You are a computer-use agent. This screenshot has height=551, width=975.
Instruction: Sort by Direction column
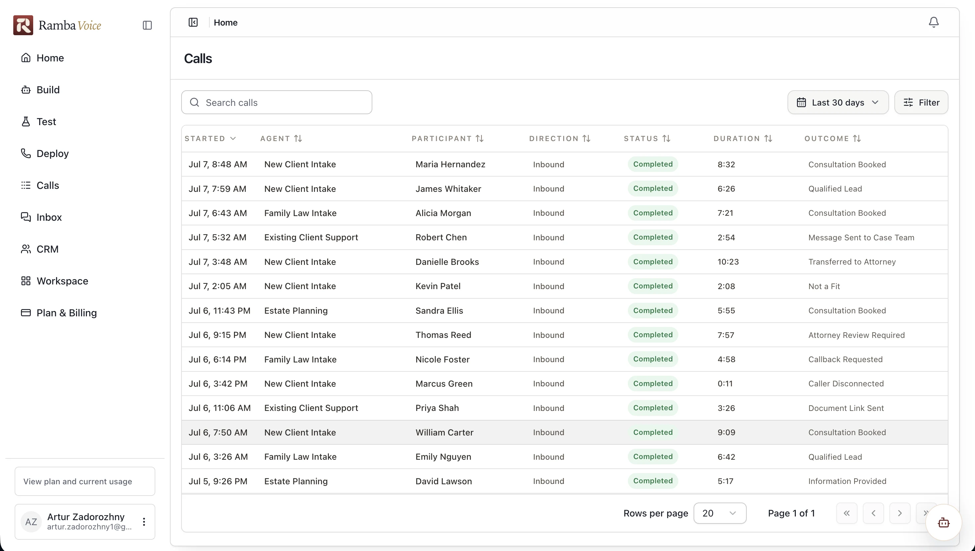coord(560,139)
